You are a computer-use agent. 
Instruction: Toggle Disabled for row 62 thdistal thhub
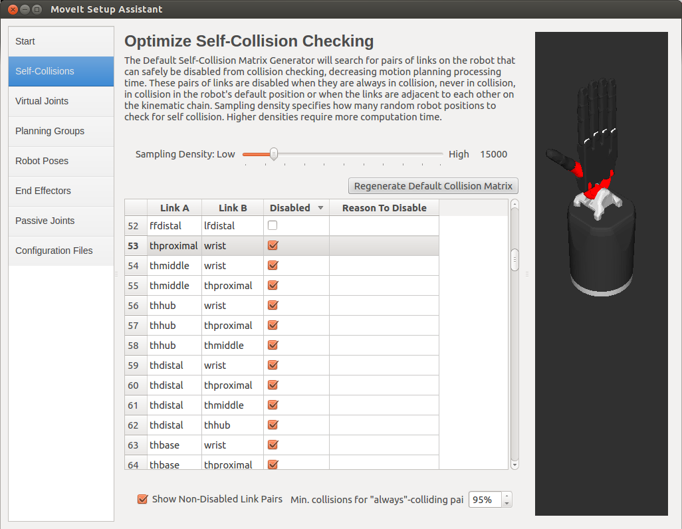click(273, 425)
